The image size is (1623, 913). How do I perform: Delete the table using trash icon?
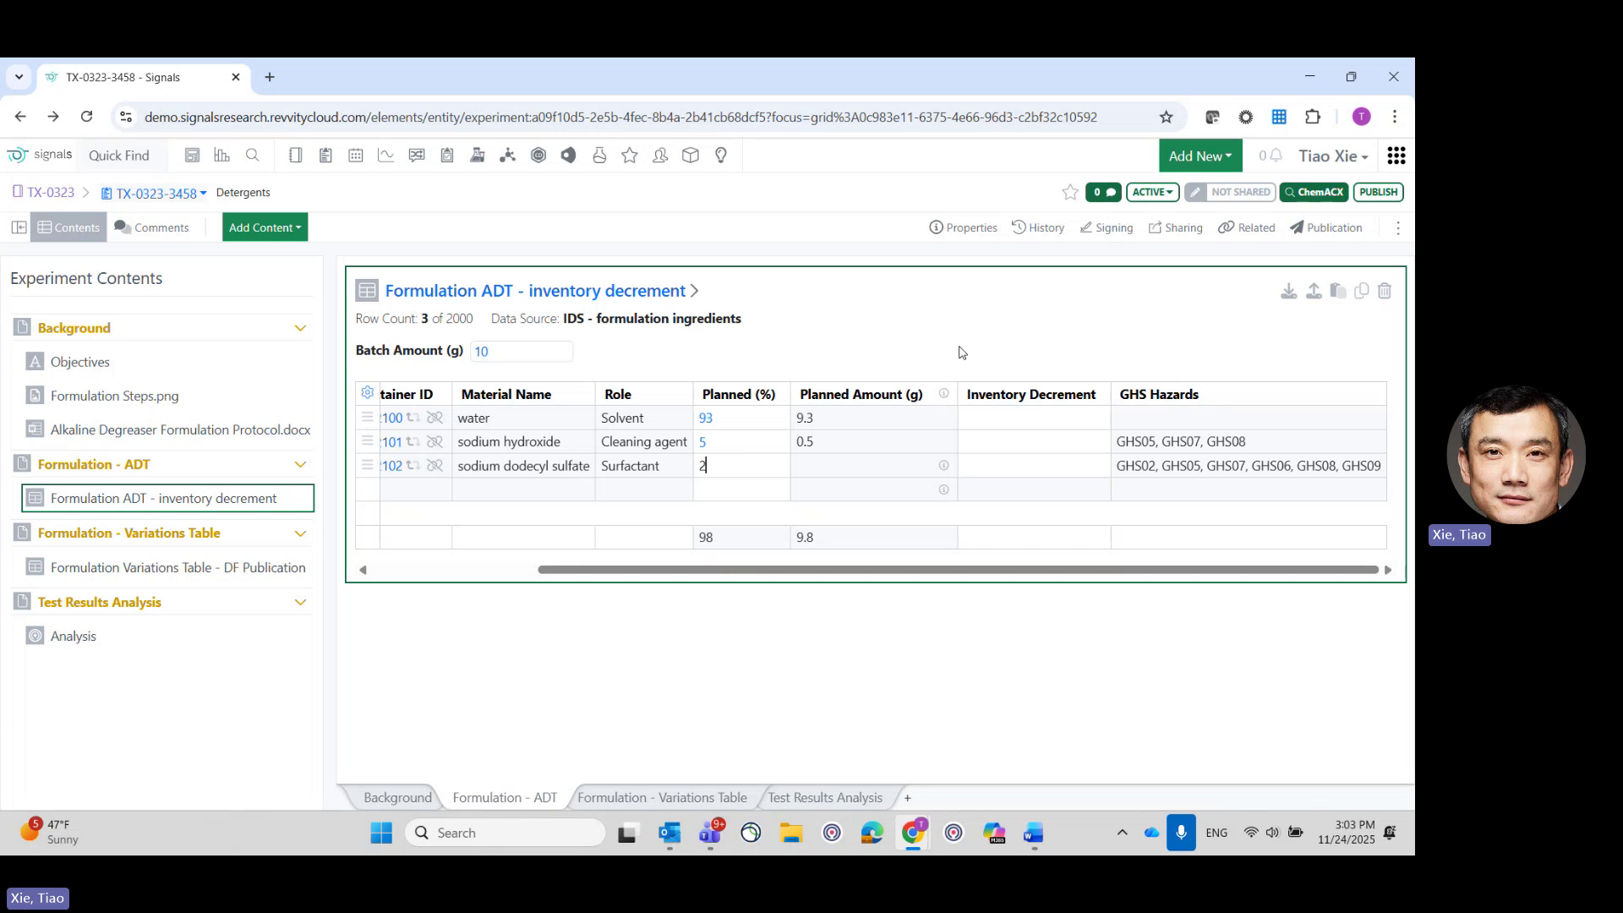1385,290
